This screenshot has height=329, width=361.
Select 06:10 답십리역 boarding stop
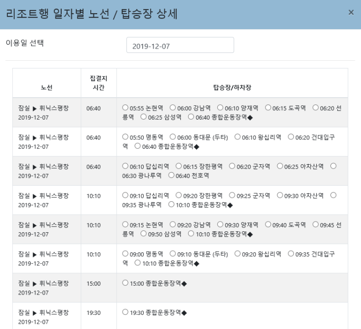[x=125, y=166]
